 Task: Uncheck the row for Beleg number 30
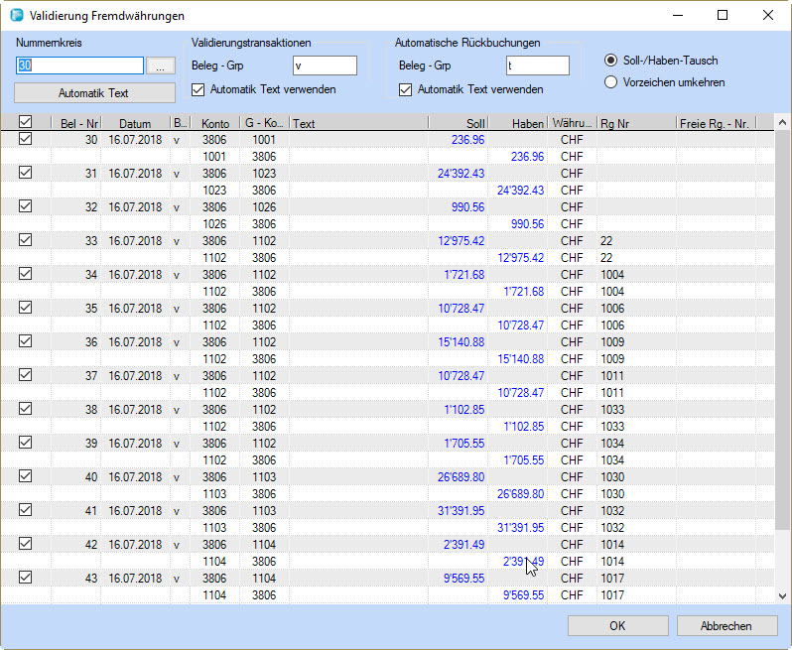(26, 140)
